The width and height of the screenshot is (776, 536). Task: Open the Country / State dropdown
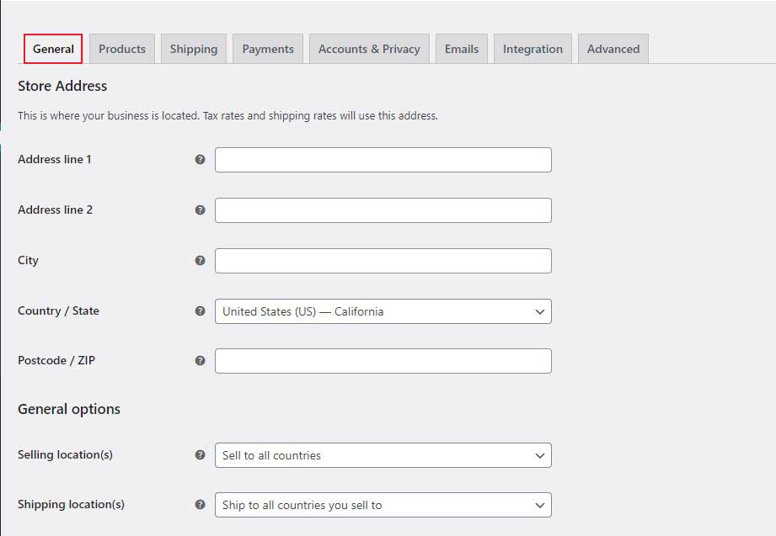(383, 311)
